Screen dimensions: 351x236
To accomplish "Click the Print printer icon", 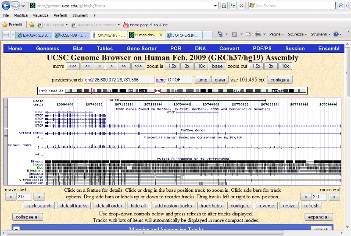I will pyautogui.click(x=258, y=34).
